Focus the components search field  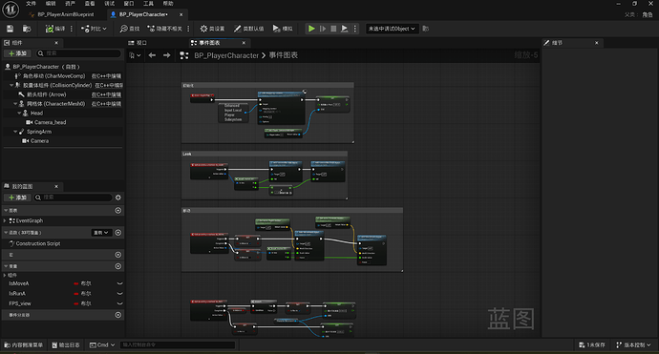(x=78, y=53)
